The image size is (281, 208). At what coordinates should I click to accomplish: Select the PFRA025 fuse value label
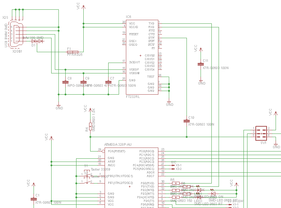(x=75, y=55)
